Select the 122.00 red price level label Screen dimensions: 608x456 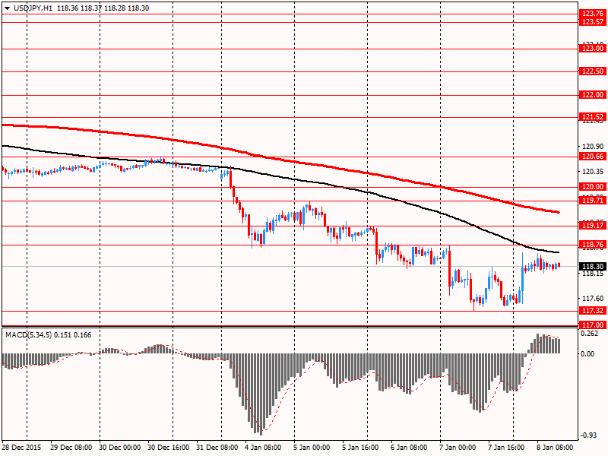point(593,94)
